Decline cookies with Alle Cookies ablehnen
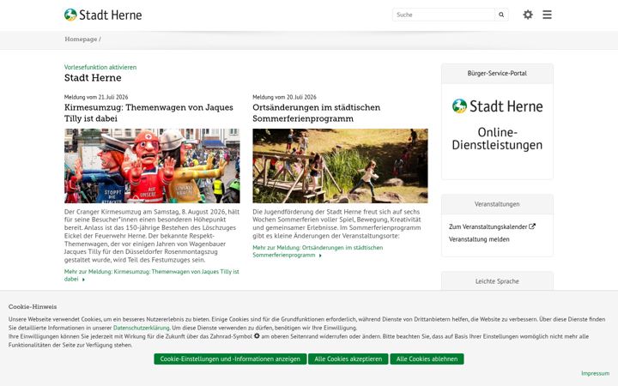This screenshot has width=618, height=386. coord(427,359)
